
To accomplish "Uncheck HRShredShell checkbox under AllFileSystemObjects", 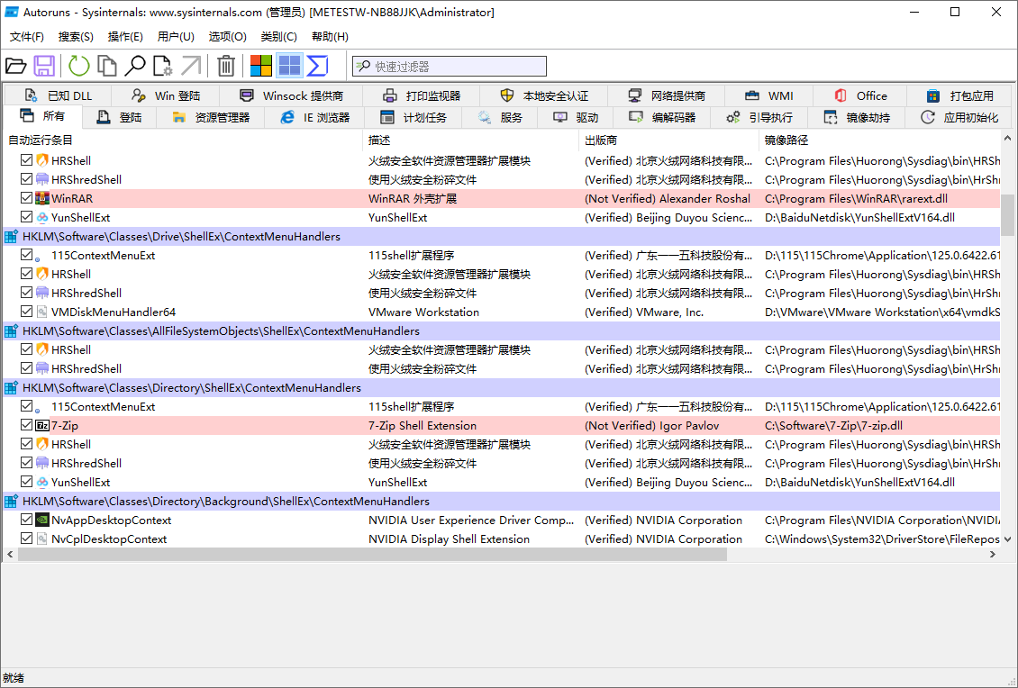I will click(27, 368).
